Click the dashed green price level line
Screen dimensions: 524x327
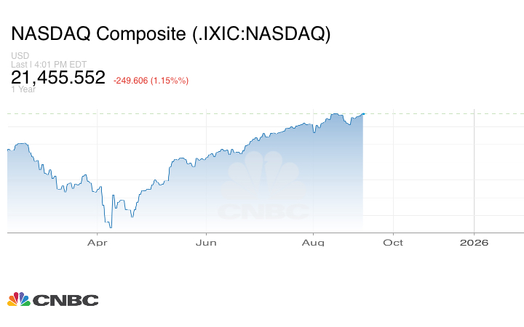pos(437,113)
